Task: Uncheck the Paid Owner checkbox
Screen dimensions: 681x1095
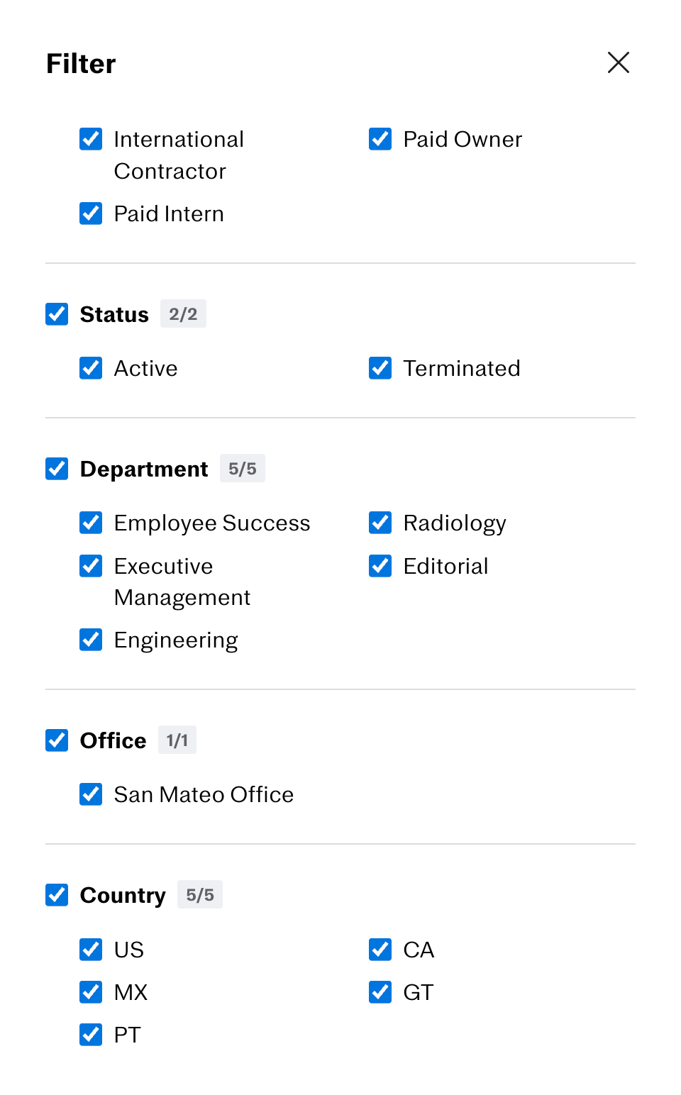Action: [380, 139]
